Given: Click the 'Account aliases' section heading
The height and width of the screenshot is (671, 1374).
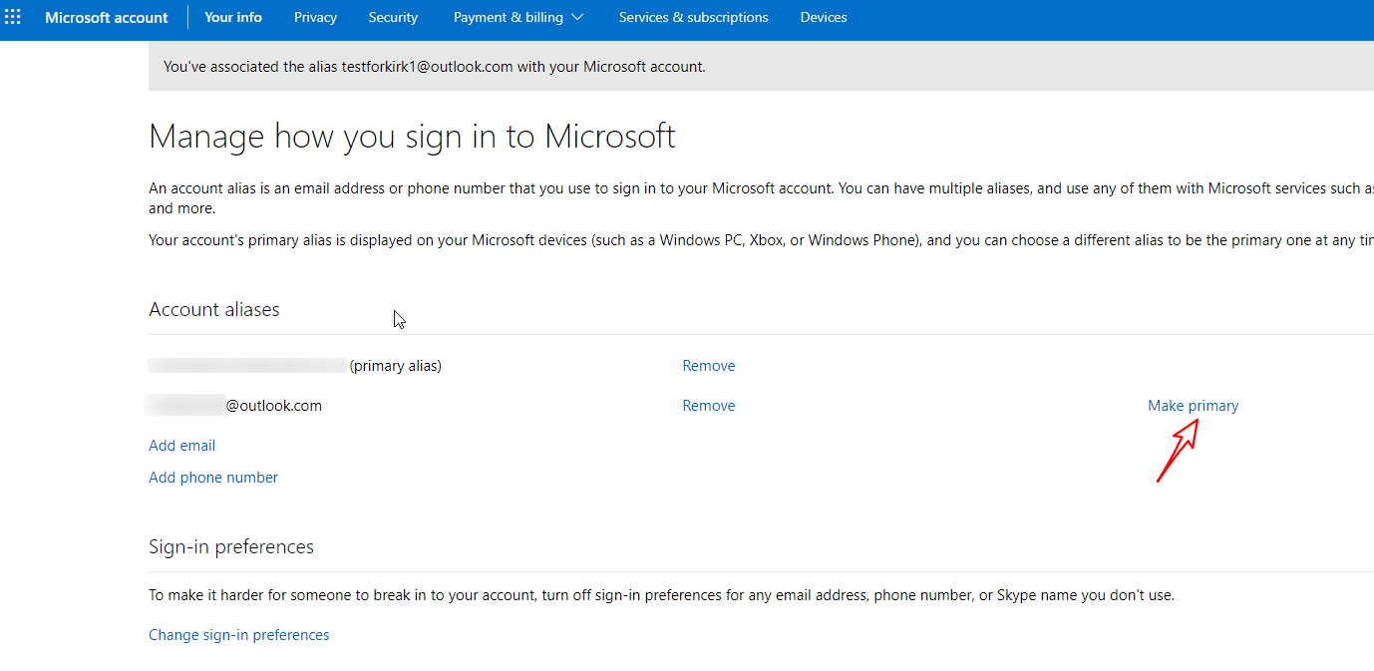Looking at the screenshot, I should click(x=214, y=309).
